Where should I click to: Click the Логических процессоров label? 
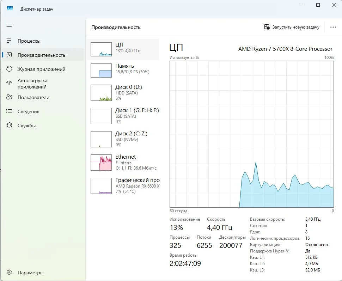click(x=275, y=238)
